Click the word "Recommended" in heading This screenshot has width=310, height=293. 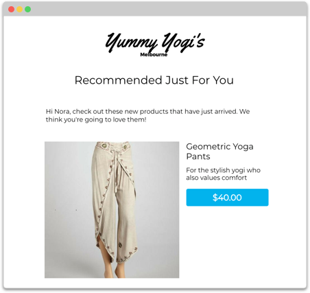coord(119,80)
